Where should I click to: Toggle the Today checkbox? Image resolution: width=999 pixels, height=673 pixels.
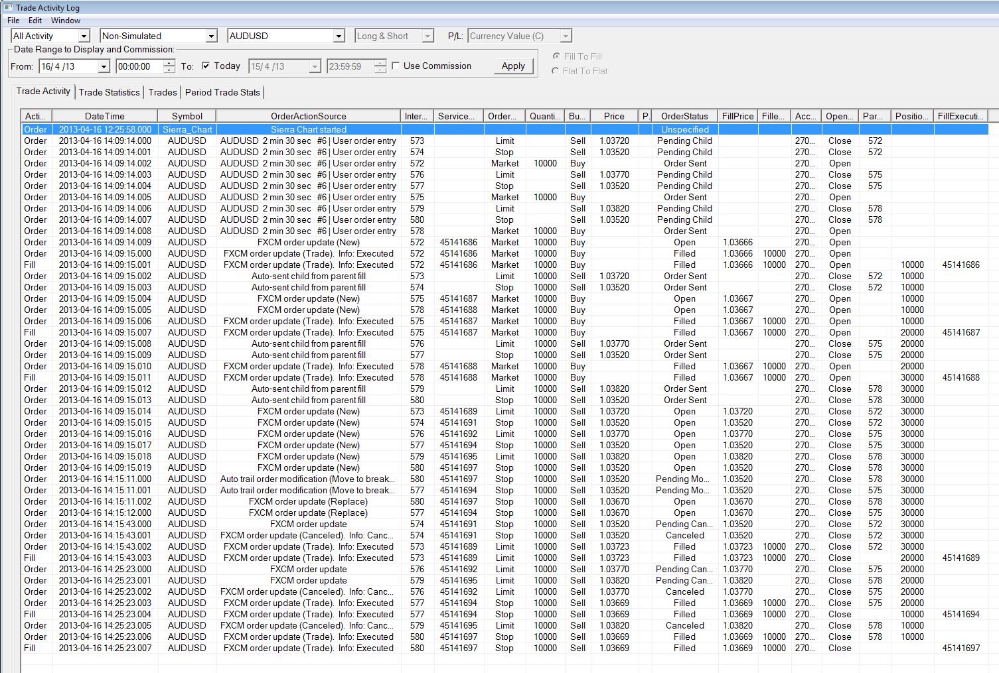click(x=206, y=66)
